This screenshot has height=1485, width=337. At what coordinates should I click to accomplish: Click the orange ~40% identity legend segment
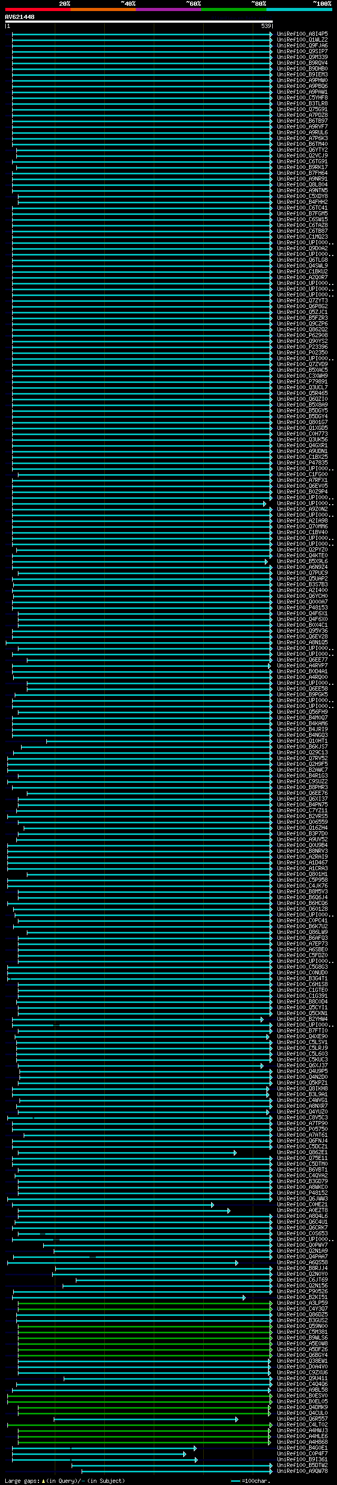pyautogui.click(x=103, y=9)
